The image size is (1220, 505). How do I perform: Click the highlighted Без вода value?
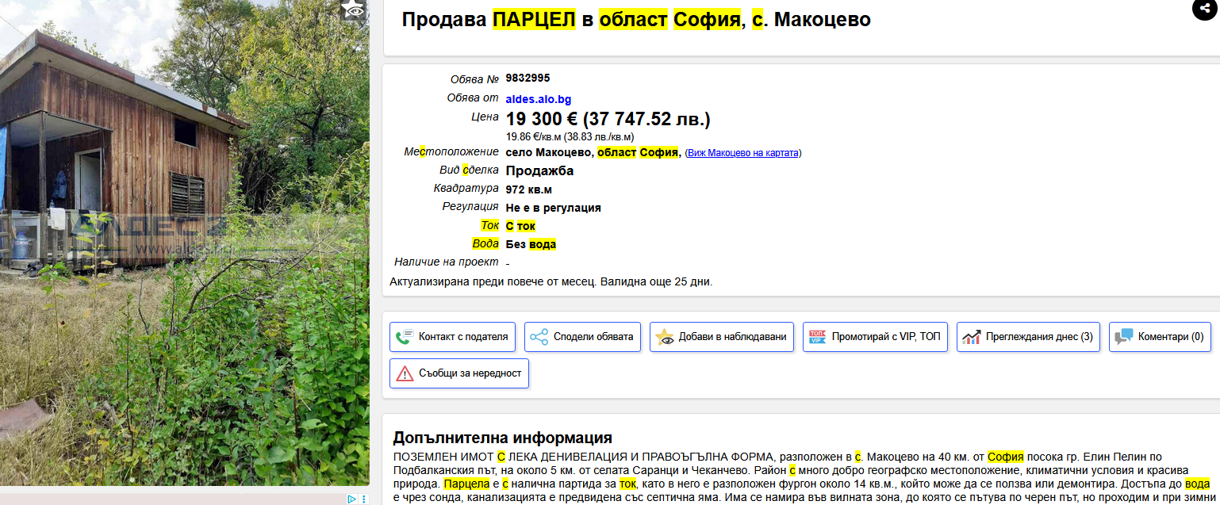531,244
